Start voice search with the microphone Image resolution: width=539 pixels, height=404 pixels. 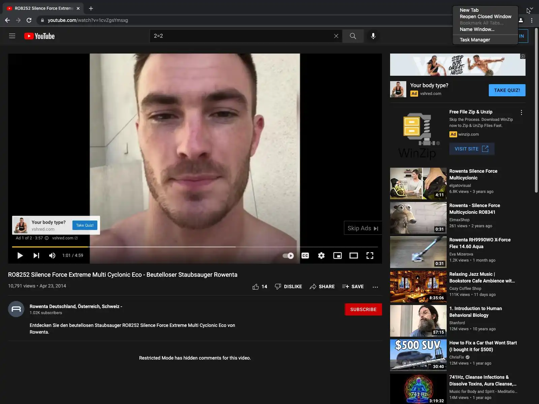click(373, 36)
